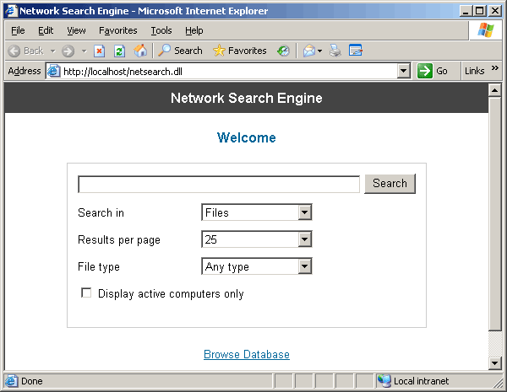This screenshot has height=392, width=507.
Task: Enable Display active computers only checkbox
Action: [x=86, y=293]
